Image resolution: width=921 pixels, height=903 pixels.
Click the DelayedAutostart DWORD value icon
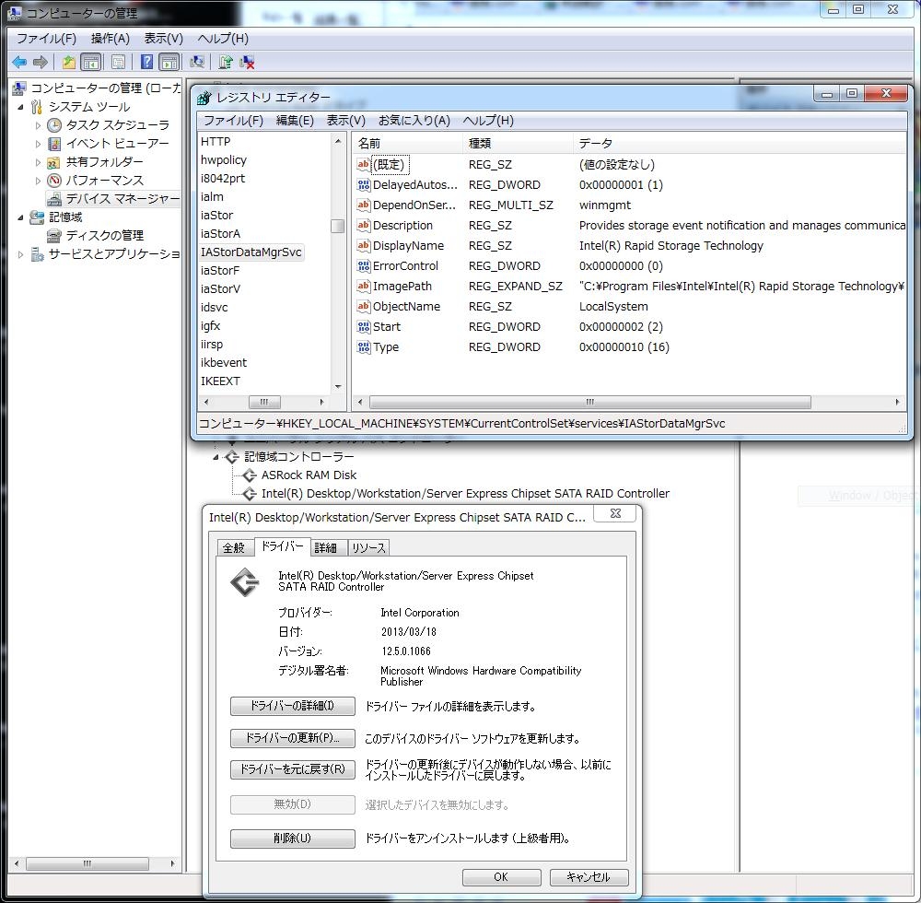click(364, 185)
